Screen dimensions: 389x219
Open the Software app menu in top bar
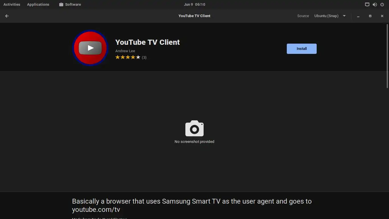70,4
